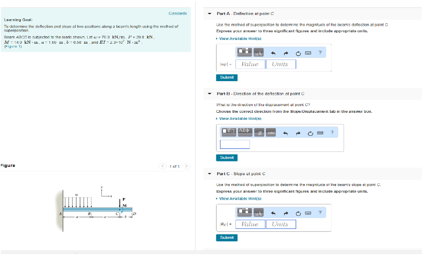The image size is (426, 258).
Task: Click the next figure navigation arrow
Action: click(x=186, y=166)
